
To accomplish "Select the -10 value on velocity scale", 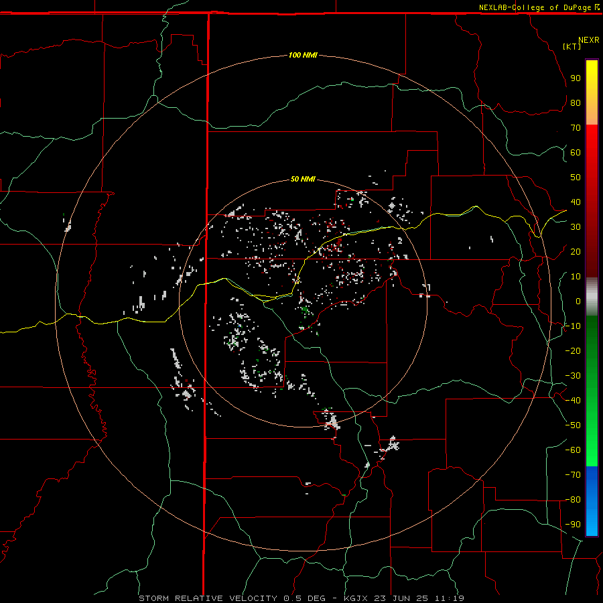I will [x=573, y=326].
